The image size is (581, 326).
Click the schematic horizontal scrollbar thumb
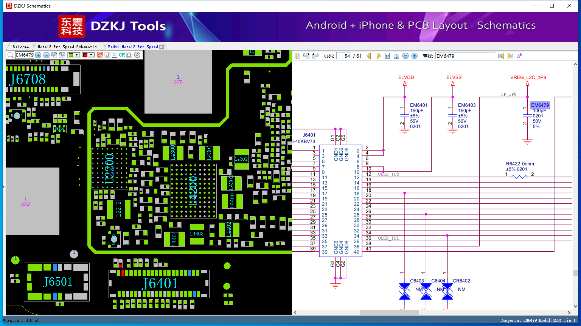389,312
